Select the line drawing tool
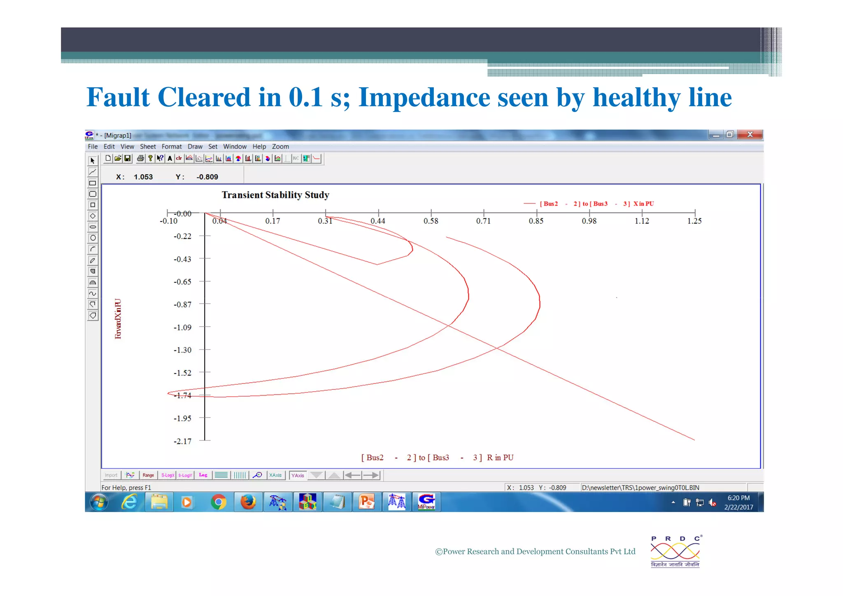This screenshot has width=843, height=596. [x=93, y=172]
